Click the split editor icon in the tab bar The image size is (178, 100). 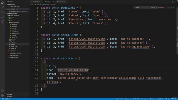point(173,2)
